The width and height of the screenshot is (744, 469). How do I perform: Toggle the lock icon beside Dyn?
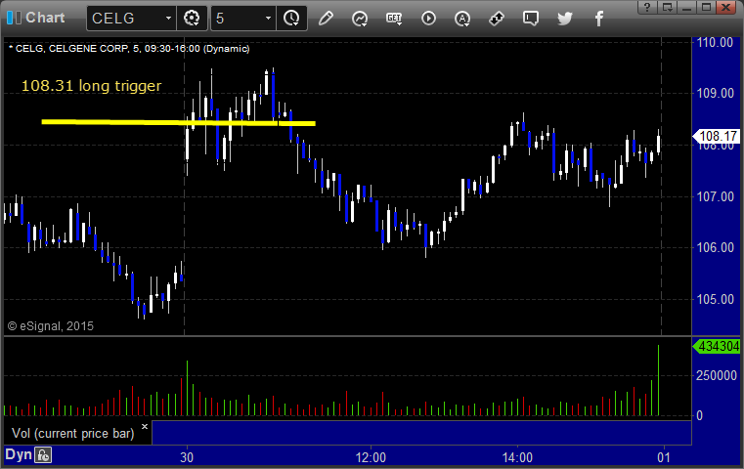tap(43, 455)
